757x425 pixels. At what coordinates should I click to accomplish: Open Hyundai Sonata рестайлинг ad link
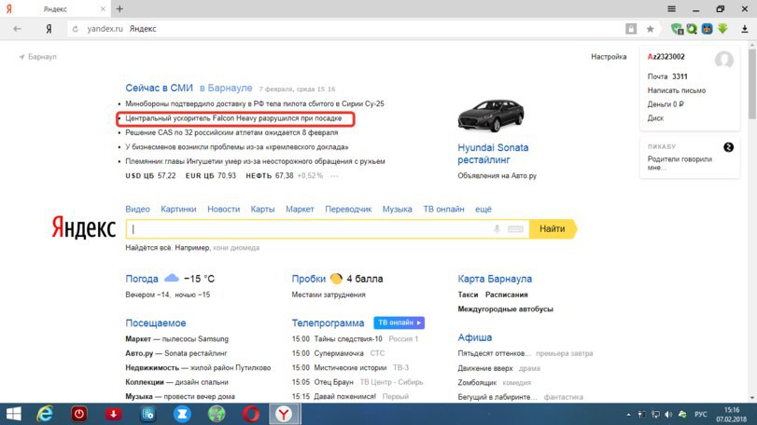(x=493, y=154)
